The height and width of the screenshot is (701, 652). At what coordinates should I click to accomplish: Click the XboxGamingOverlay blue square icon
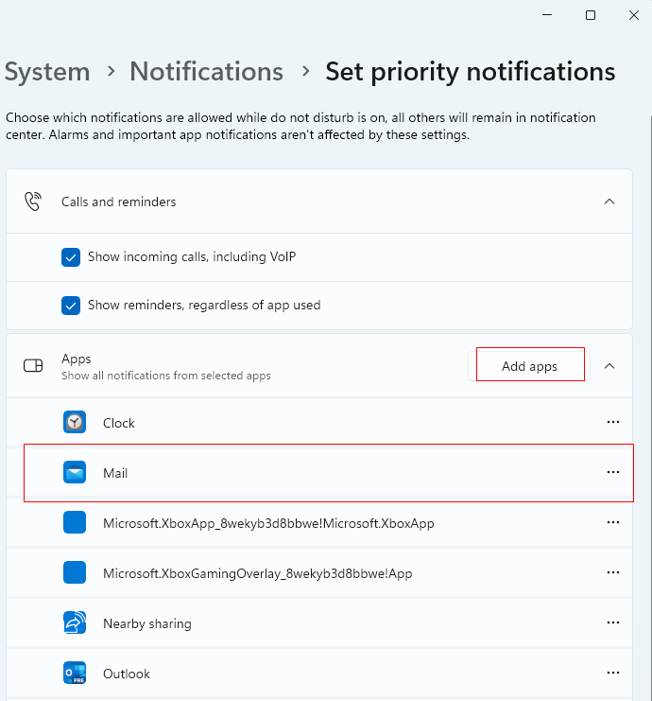coord(75,572)
